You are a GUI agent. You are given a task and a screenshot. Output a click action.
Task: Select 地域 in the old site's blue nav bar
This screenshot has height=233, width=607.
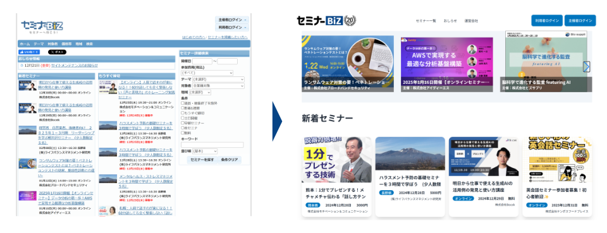79,44
